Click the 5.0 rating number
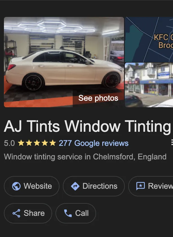This screenshot has width=173, height=237. 9,143
